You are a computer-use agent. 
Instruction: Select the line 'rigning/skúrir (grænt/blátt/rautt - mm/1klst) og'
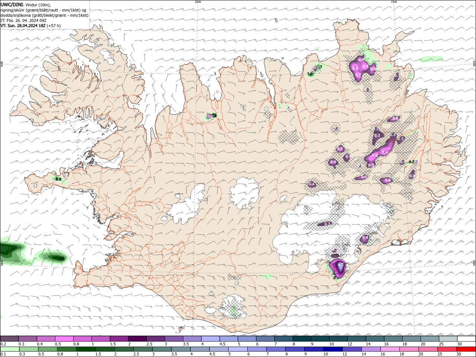click(44, 10)
